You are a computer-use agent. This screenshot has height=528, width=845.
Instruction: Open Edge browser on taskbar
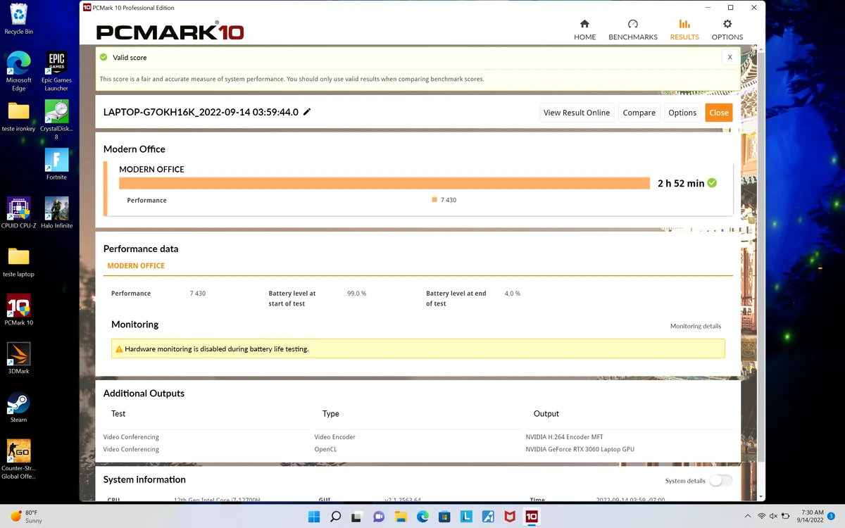(423, 516)
